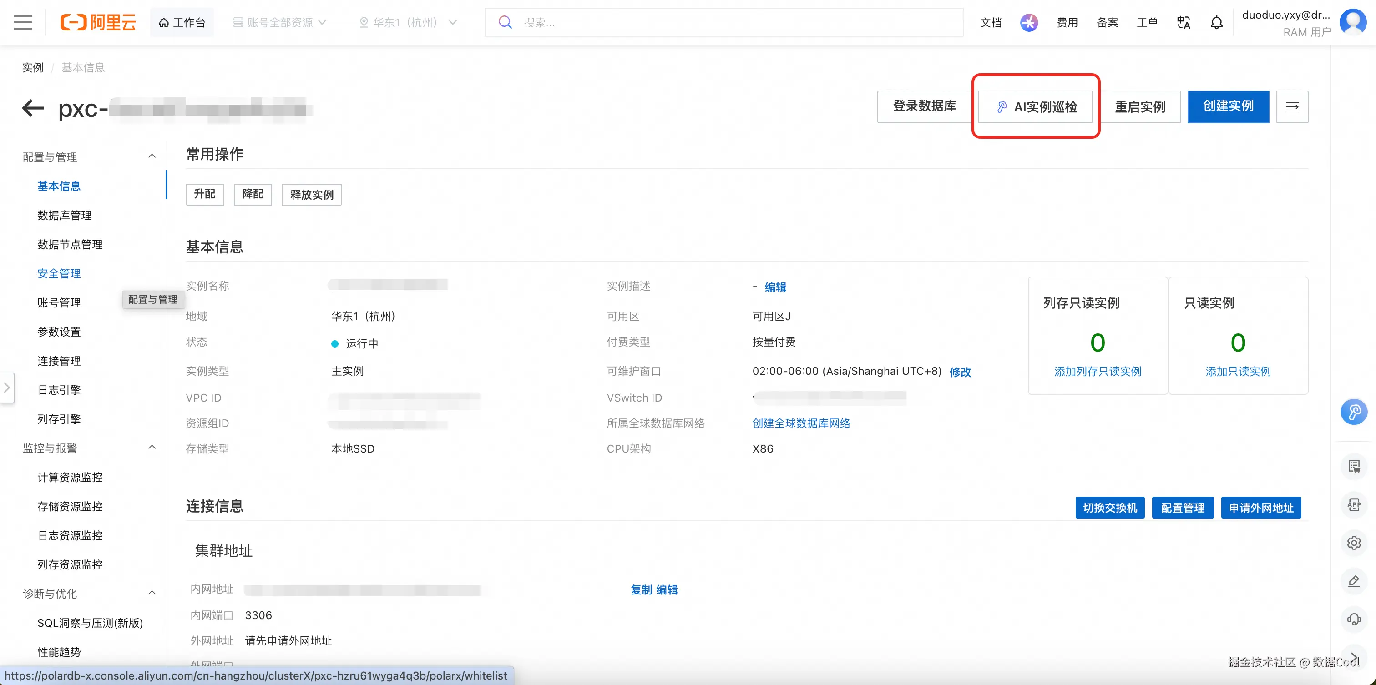Open 参数设置 in the sidebar
This screenshot has width=1376, height=685.
click(x=59, y=332)
